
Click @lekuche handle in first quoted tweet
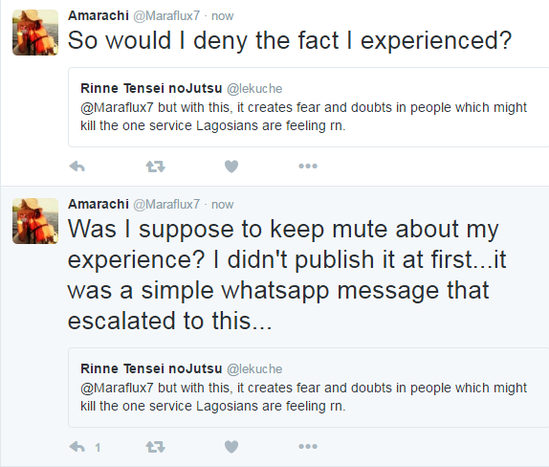tap(254, 89)
